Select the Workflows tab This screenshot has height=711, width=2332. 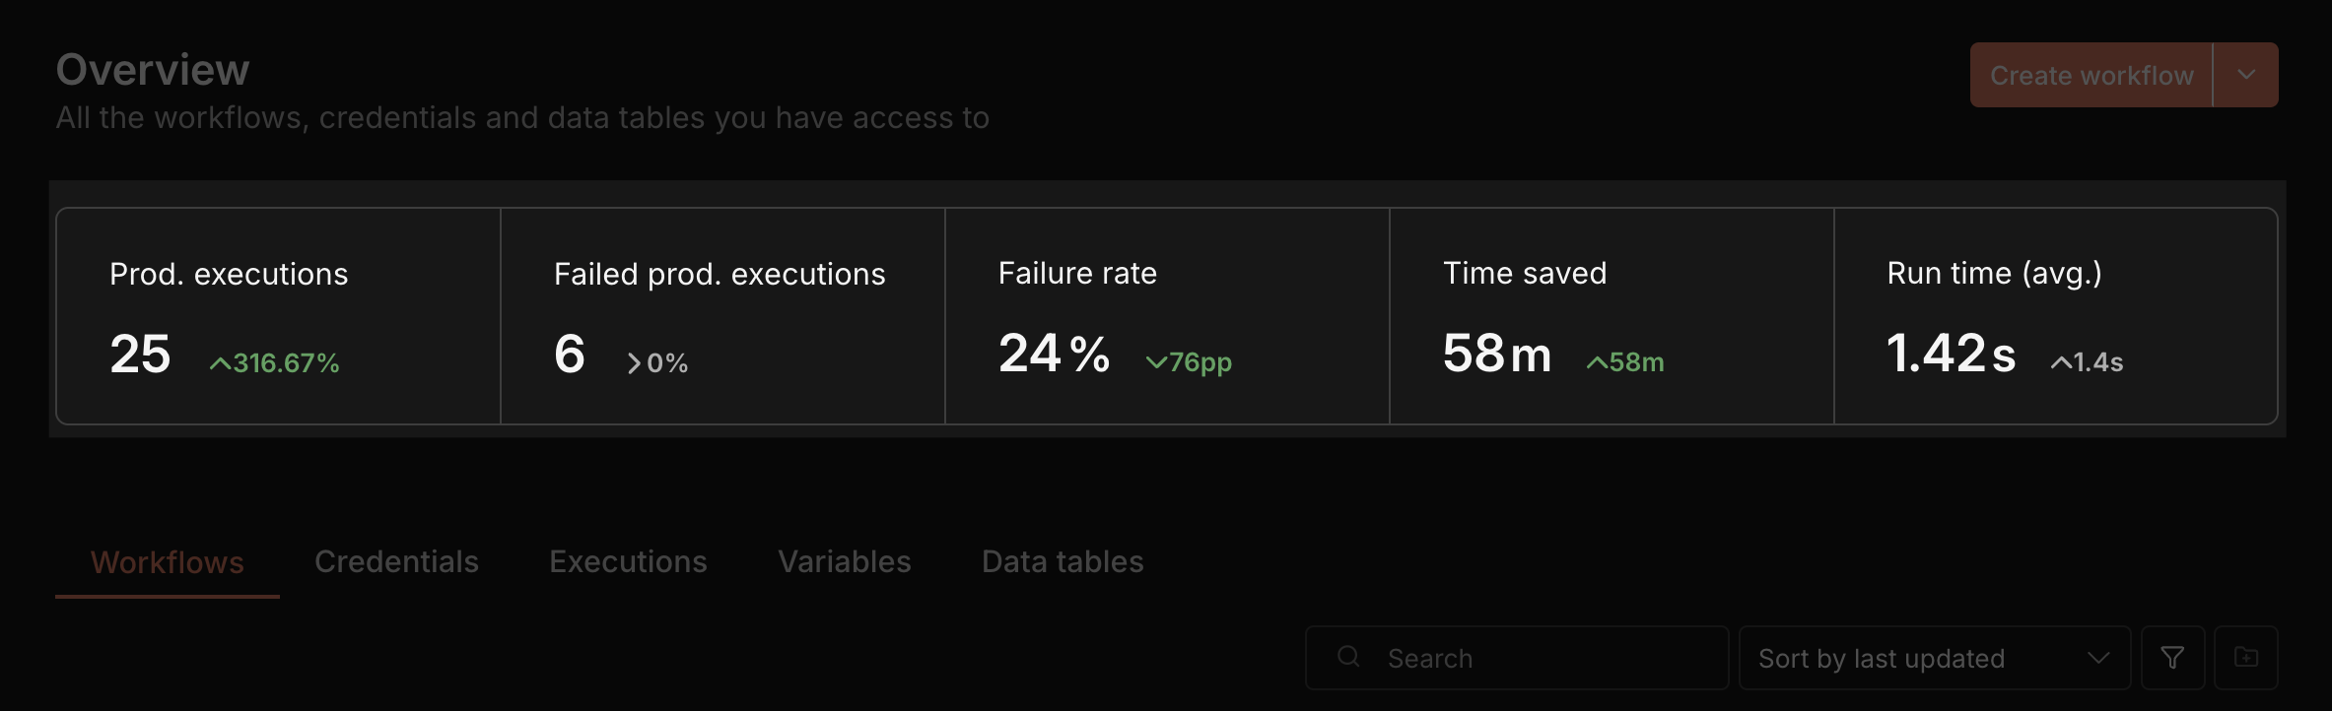[x=168, y=563]
